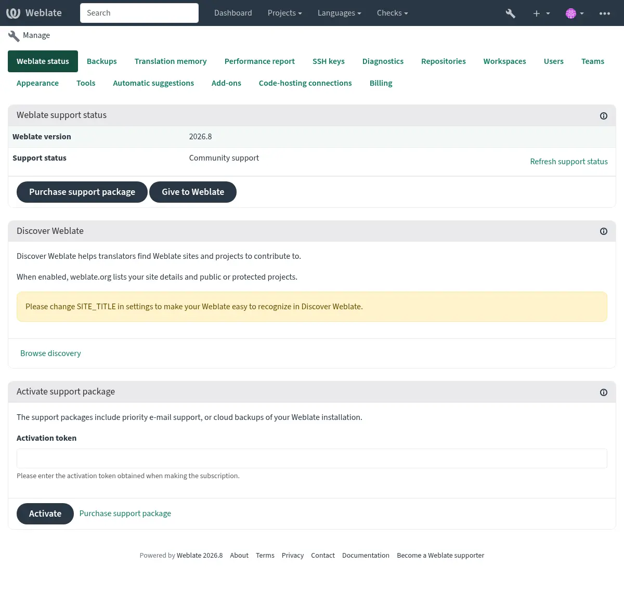Open the Automatic suggestions tab
The image size is (624, 592).
tap(153, 83)
